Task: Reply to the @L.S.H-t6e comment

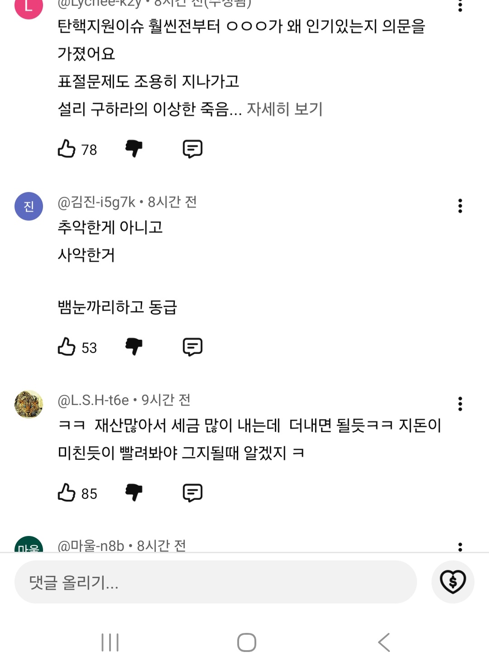Action: 192,493
